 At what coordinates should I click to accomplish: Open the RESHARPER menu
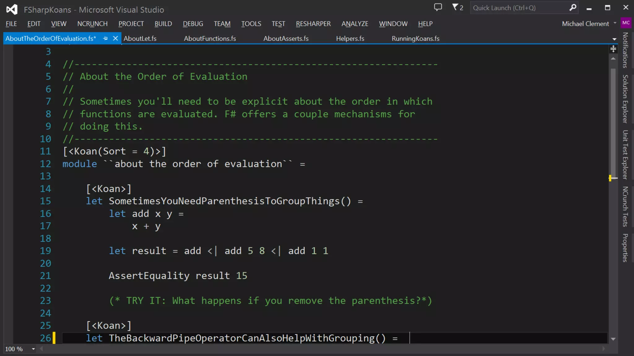[313, 24]
